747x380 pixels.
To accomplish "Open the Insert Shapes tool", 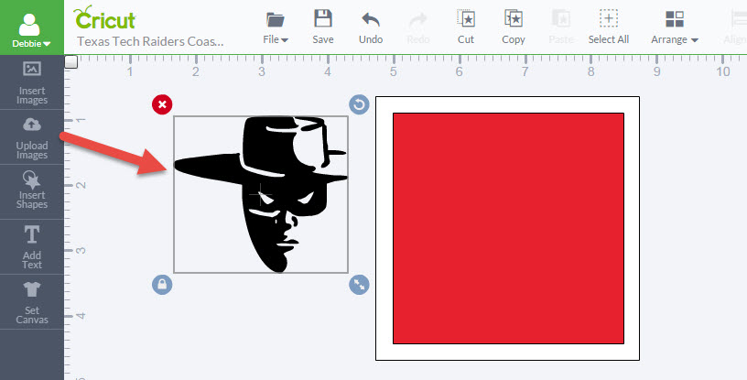I will [32, 191].
